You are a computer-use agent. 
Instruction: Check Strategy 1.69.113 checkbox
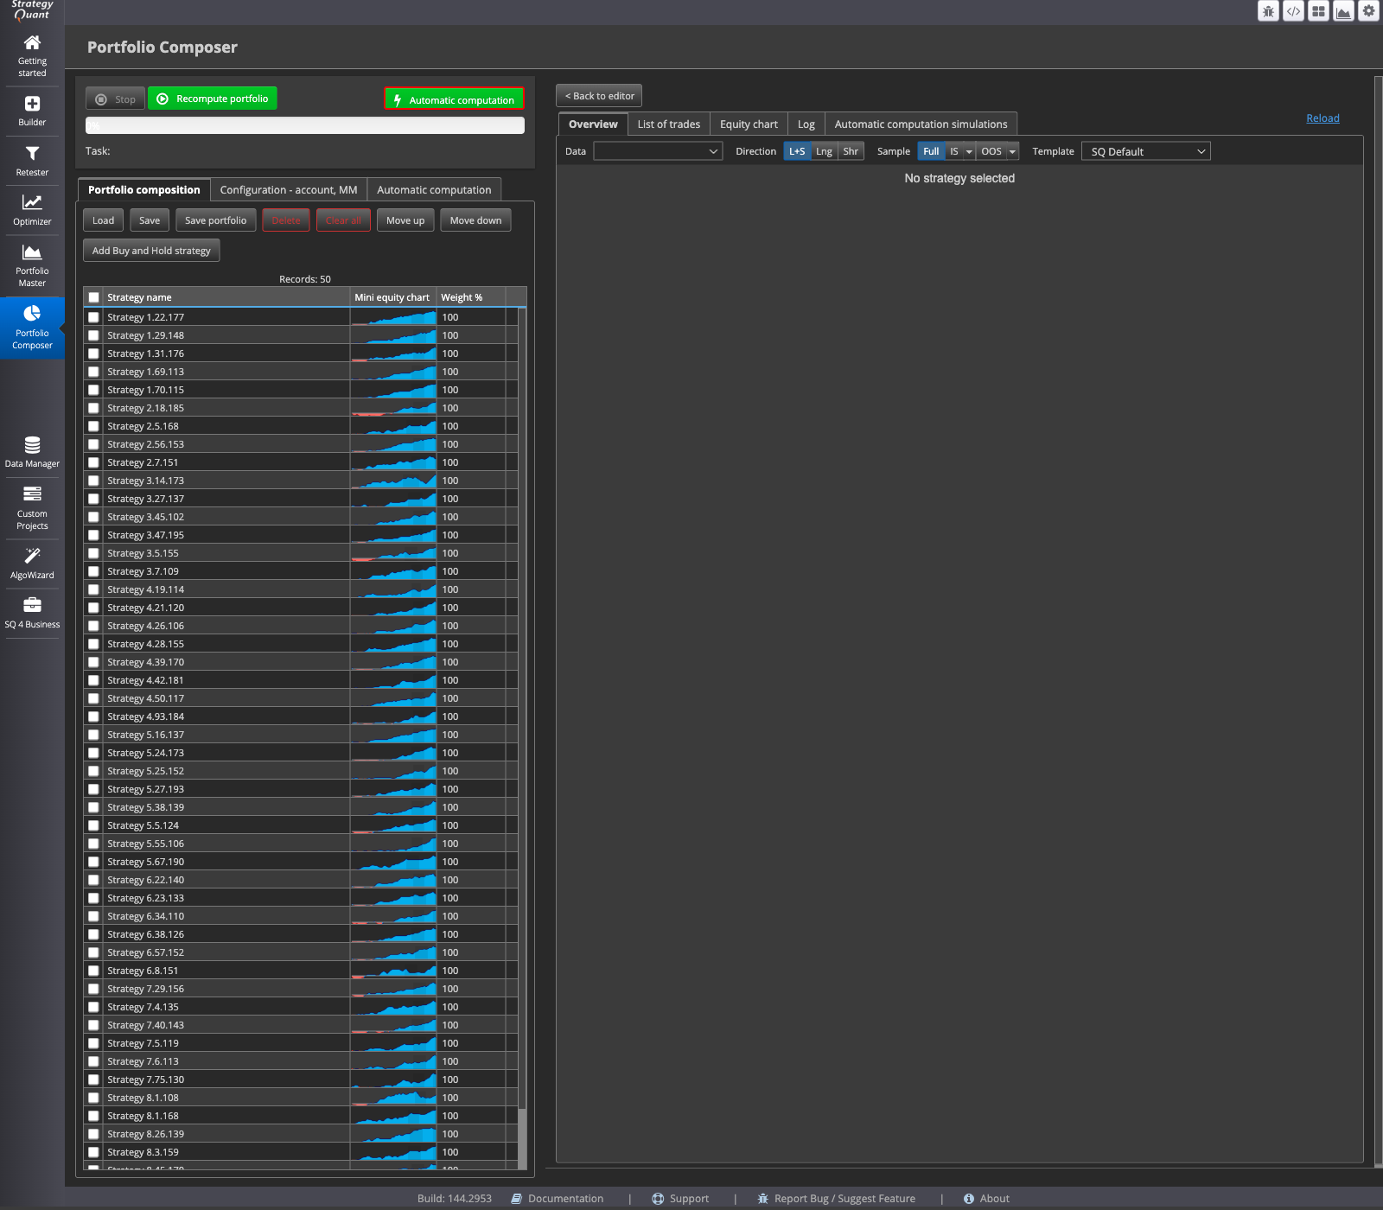[x=93, y=372]
